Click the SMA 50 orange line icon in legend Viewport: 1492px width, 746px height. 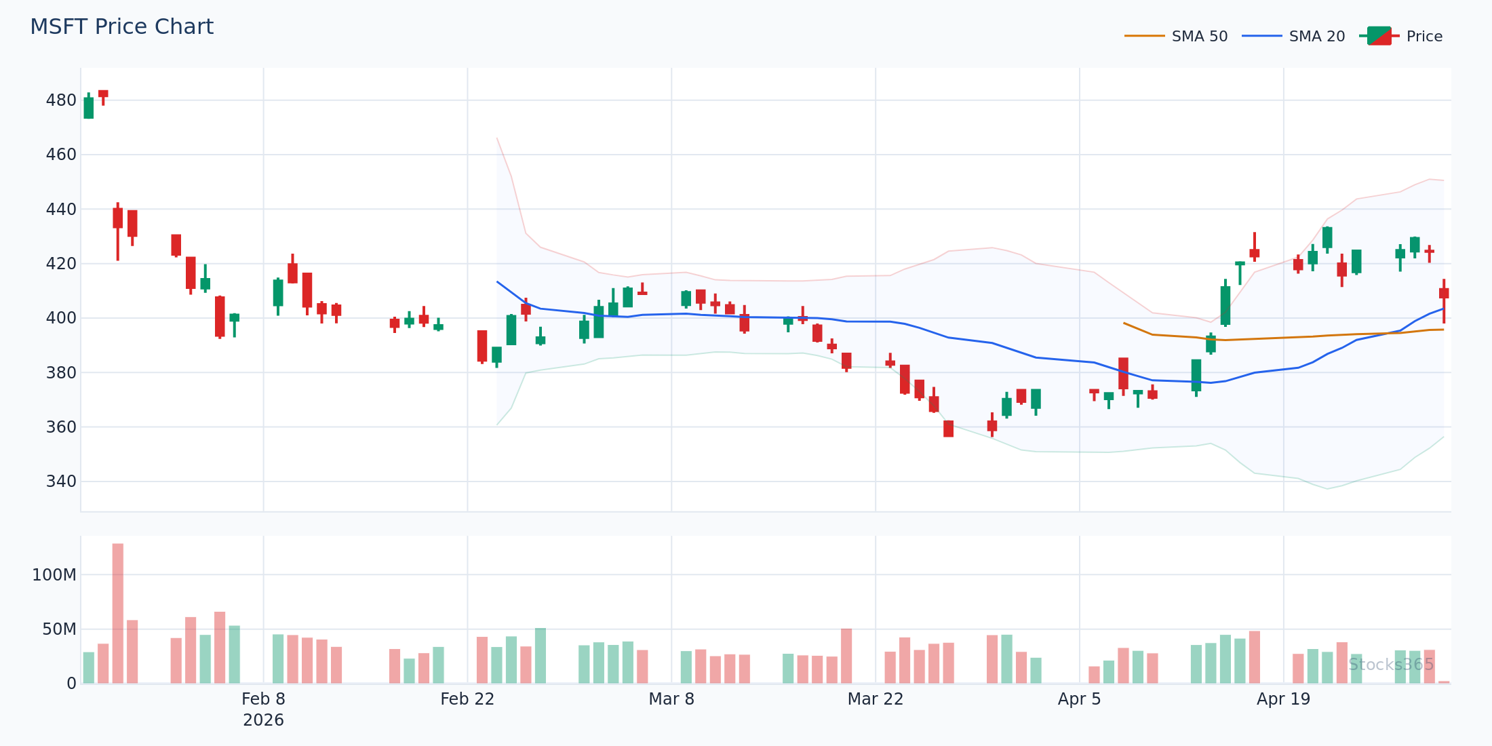1146,35
